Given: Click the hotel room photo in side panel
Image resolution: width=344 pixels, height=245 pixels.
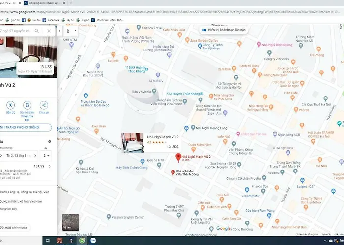Looking at the screenshot, I should [29, 57].
